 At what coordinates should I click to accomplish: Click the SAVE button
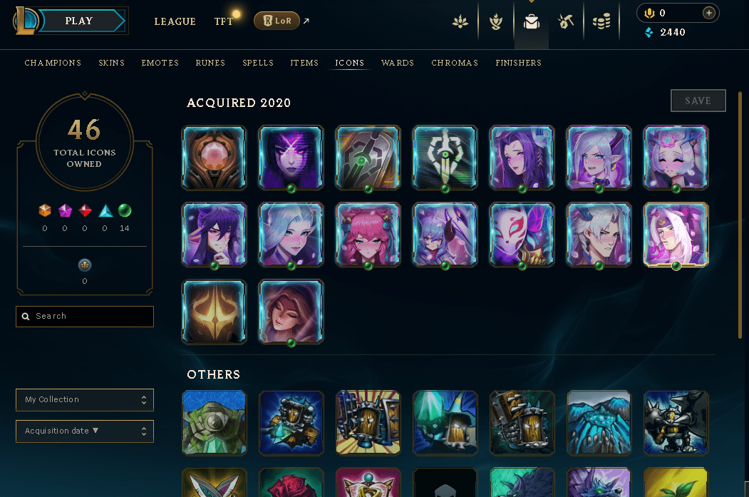tap(698, 101)
